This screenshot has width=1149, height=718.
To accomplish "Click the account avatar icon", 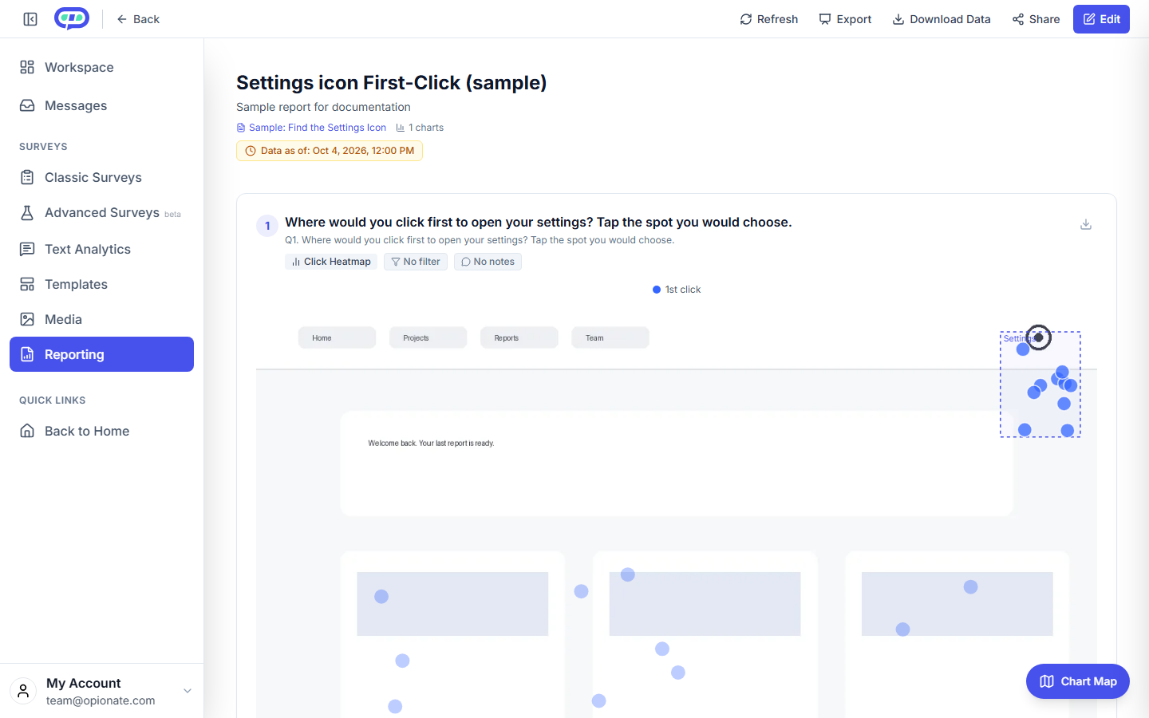I will click(23, 691).
